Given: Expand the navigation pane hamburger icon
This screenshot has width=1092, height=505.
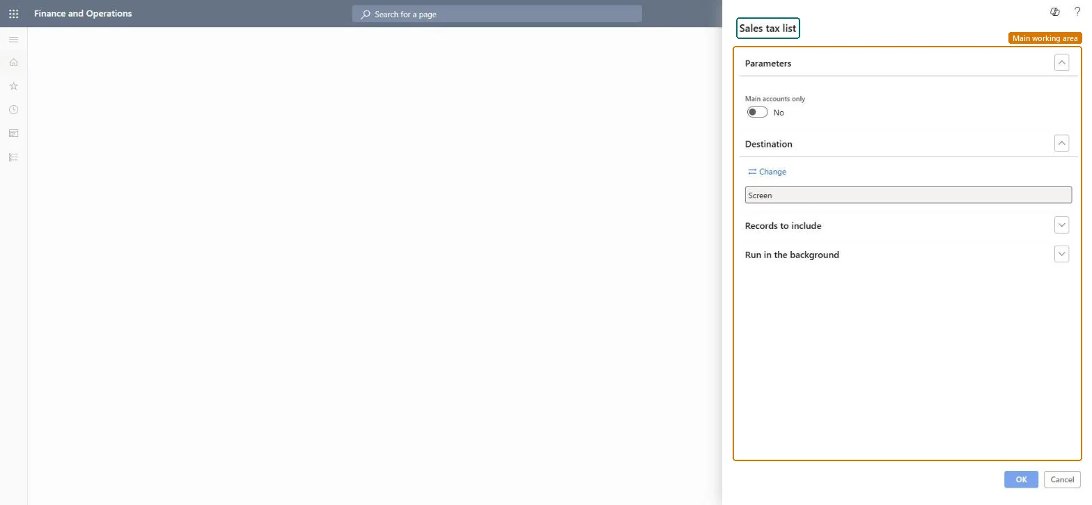Looking at the screenshot, I should pos(13,40).
